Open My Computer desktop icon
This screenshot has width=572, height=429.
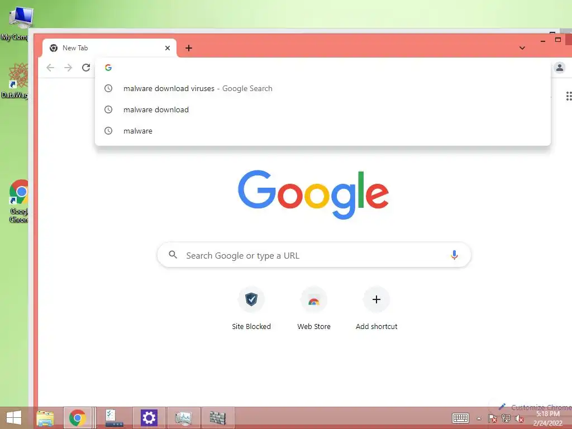point(16,23)
